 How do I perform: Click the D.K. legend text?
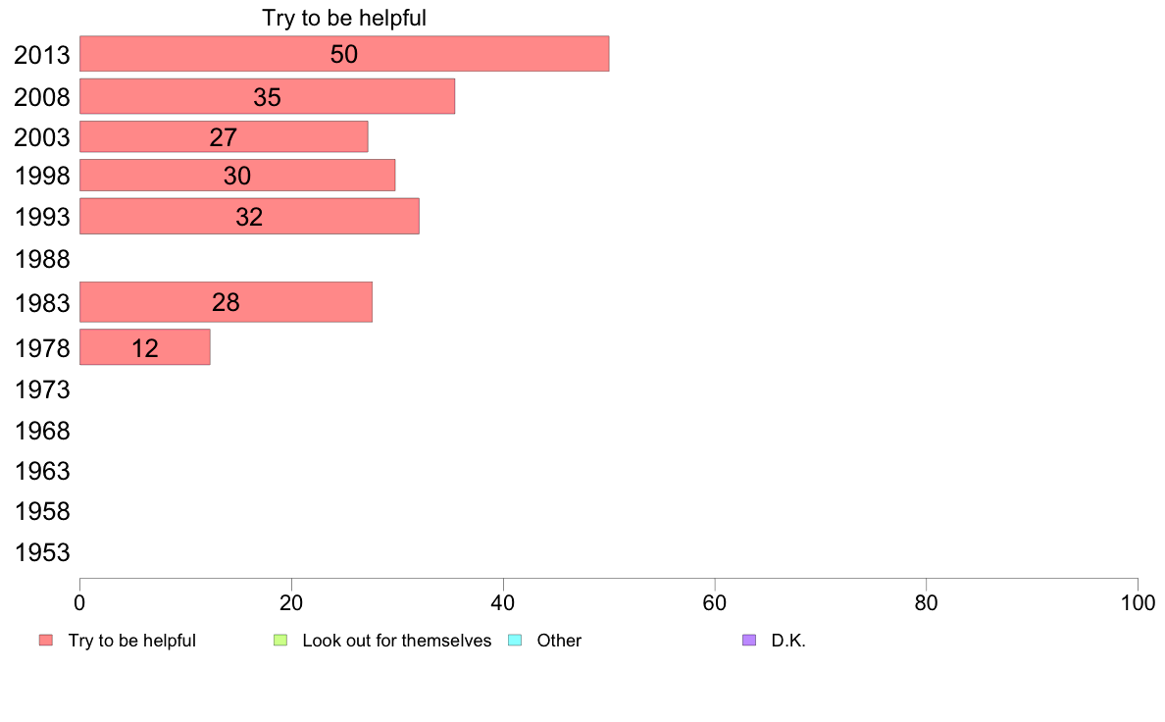pos(788,641)
